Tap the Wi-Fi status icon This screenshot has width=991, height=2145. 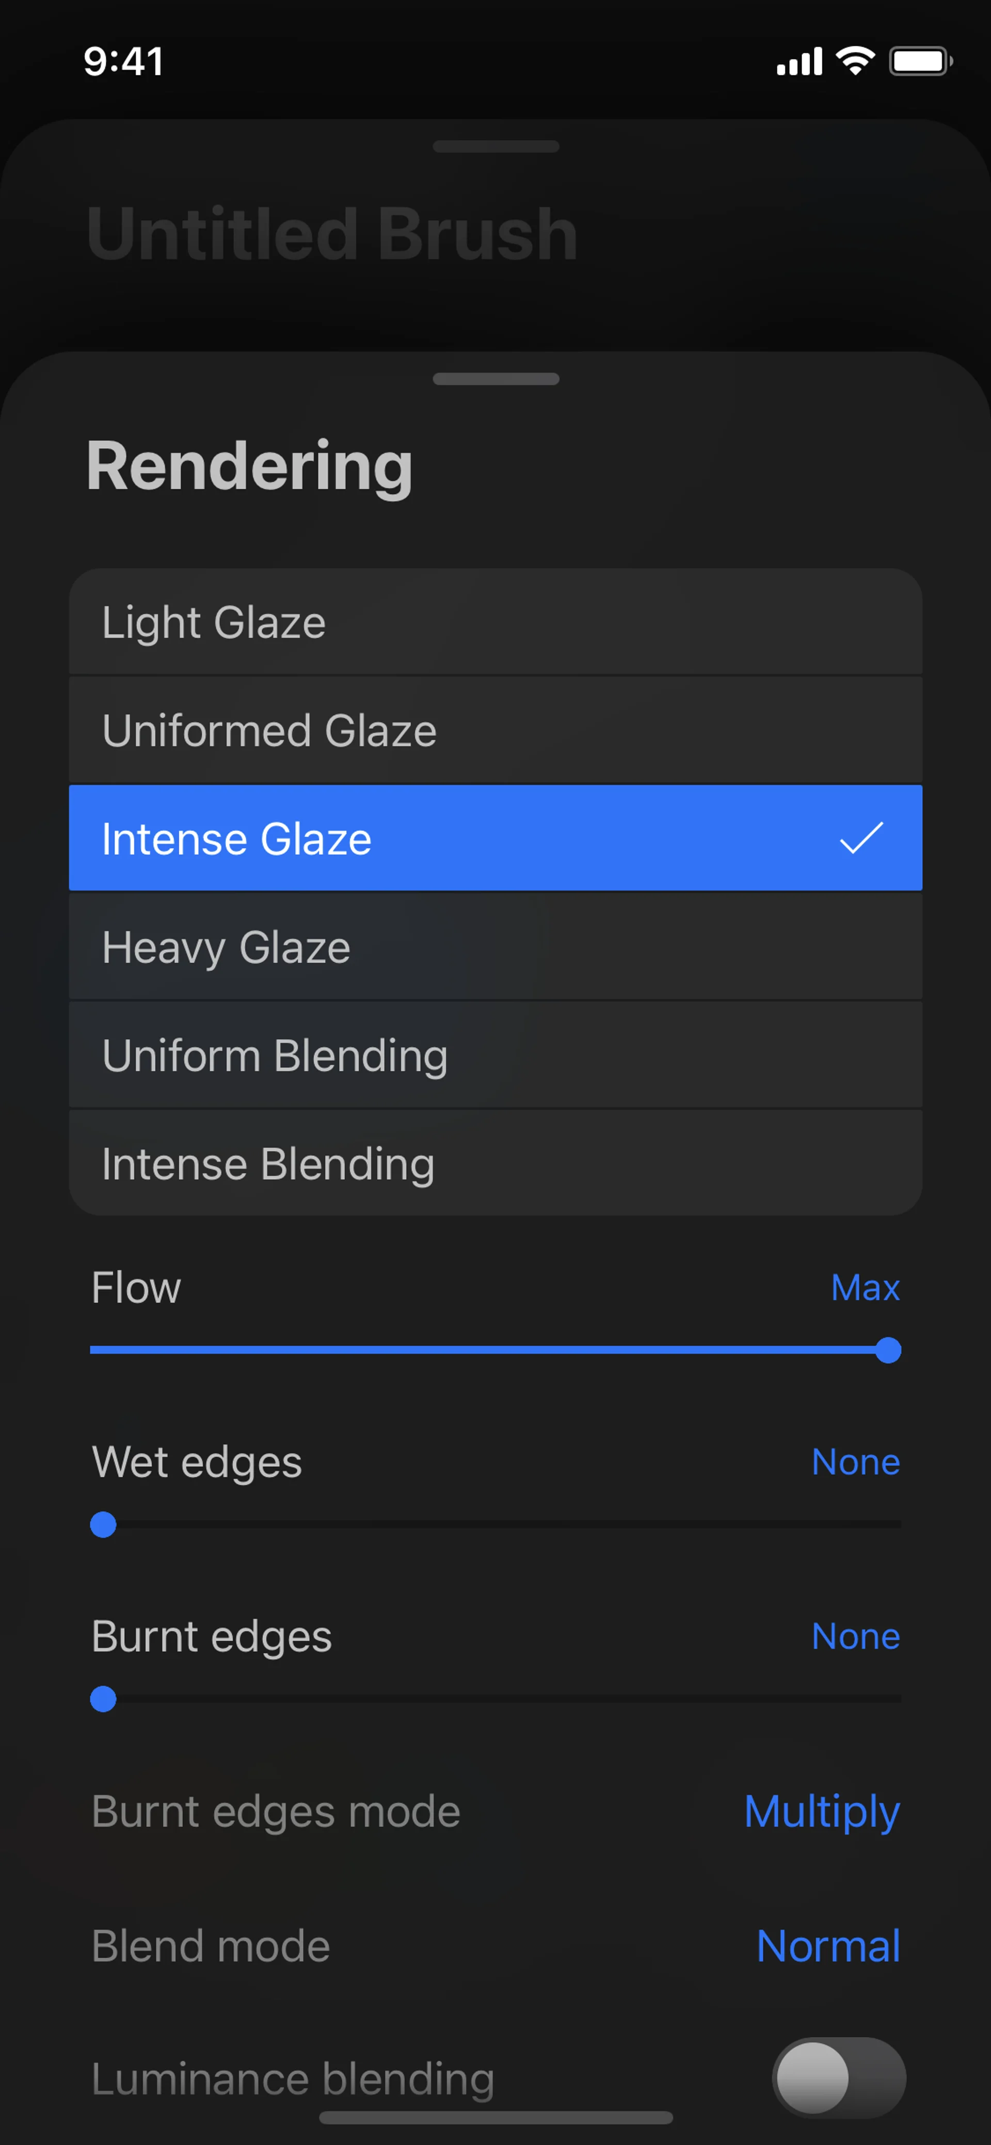854,61
